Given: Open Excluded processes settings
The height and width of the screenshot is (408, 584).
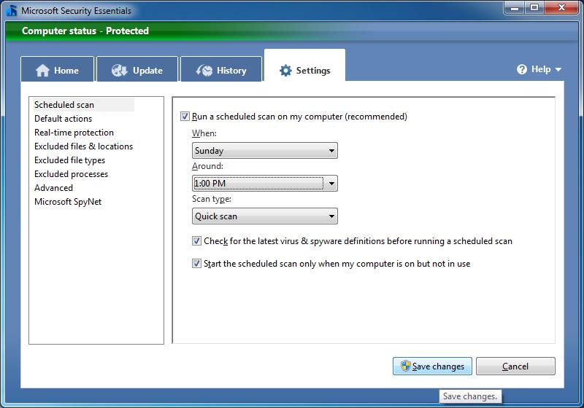Looking at the screenshot, I should coord(71,174).
